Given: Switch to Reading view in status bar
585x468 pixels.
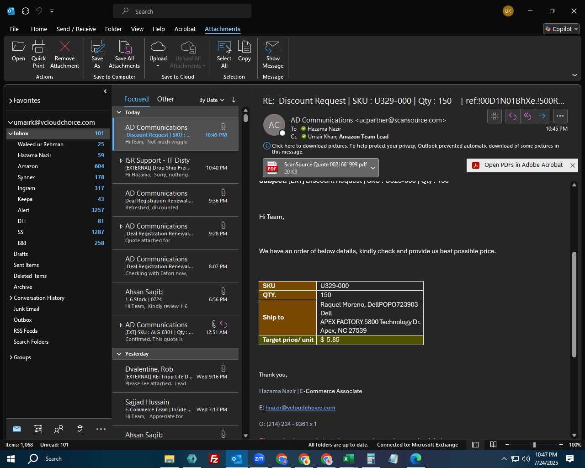Looking at the screenshot, I should coord(494,445).
